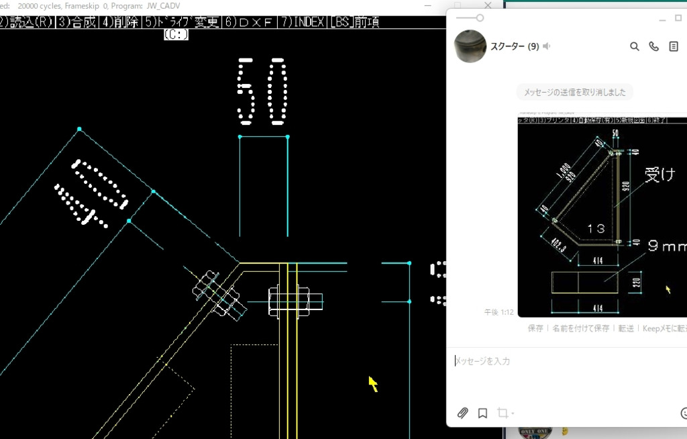Click the (C:) drive label
687x439 pixels.
176,34
